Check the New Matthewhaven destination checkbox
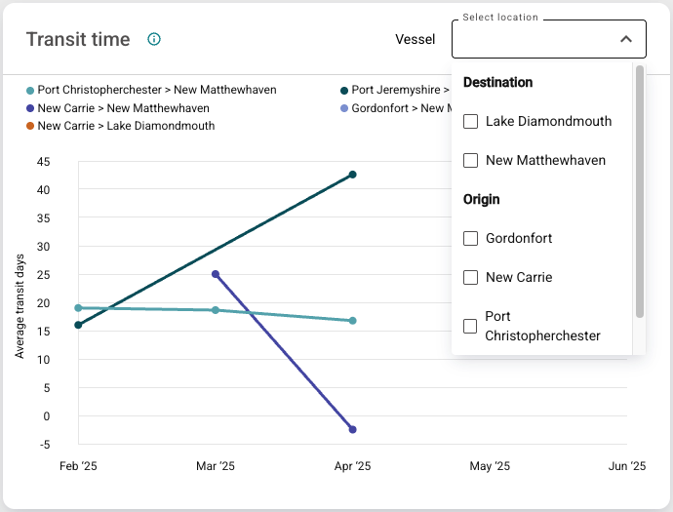Image resolution: width=673 pixels, height=512 pixels. pyautogui.click(x=470, y=161)
